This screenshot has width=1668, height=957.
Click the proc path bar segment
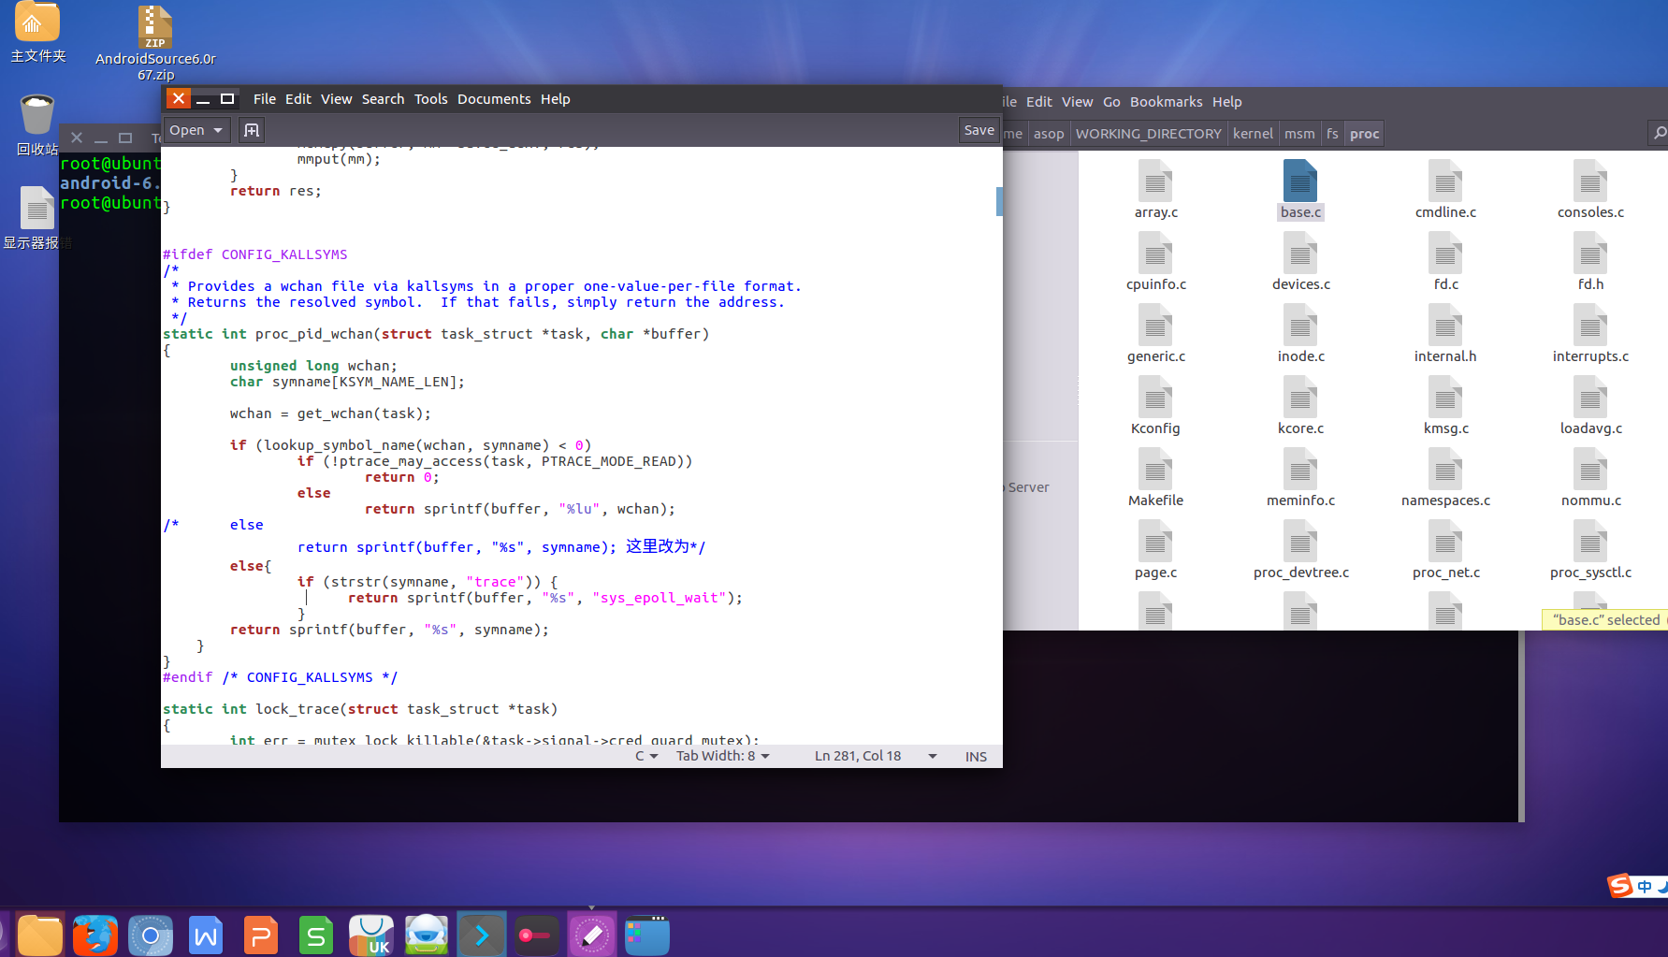click(1364, 134)
